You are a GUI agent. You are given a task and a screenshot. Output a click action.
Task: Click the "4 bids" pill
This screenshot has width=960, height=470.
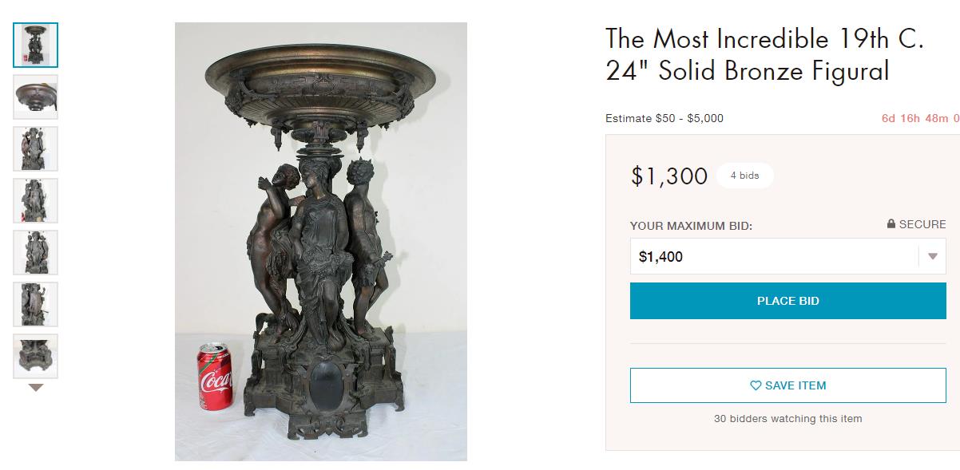coord(746,176)
